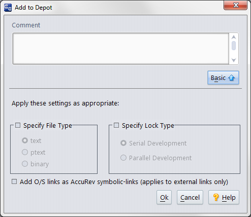Click the Help question mark icon
251x217 pixels.
tap(216, 197)
